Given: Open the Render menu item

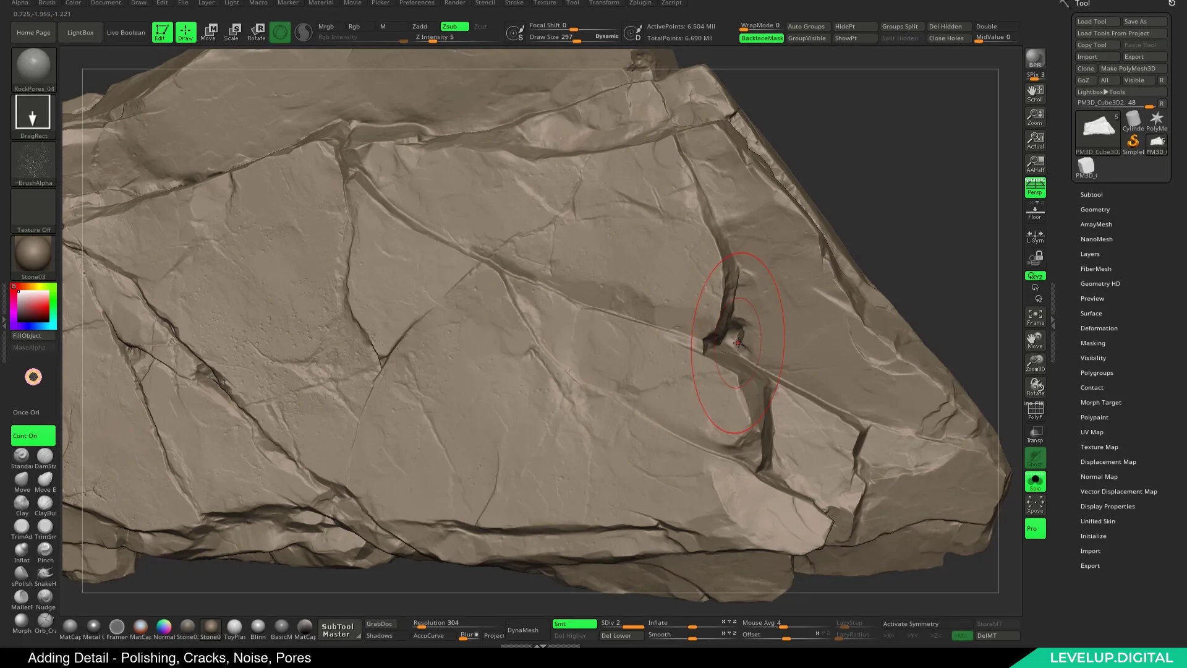Looking at the screenshot, I should (x=453, y=3).
